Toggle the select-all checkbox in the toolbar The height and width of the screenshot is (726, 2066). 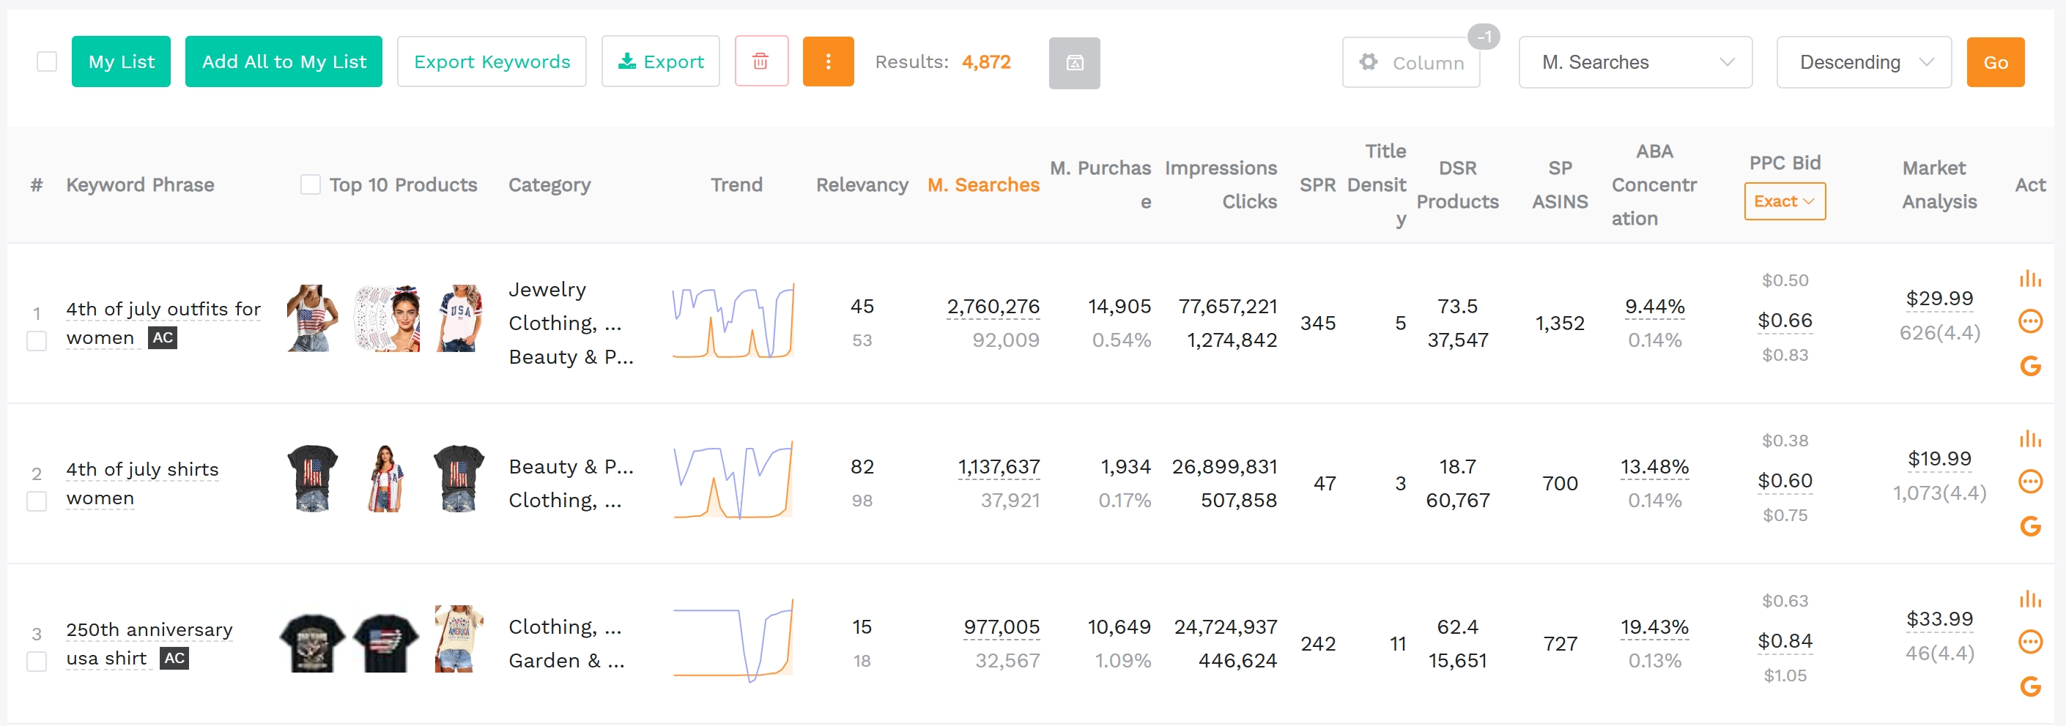coord(46,61)
